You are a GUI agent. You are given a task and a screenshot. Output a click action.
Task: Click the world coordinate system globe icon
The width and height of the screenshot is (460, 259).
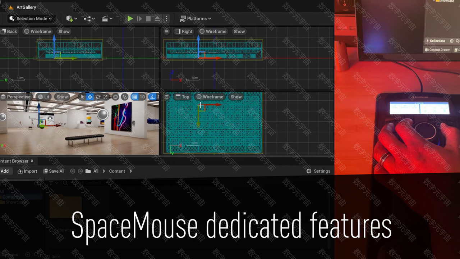[x=115, y=97]
